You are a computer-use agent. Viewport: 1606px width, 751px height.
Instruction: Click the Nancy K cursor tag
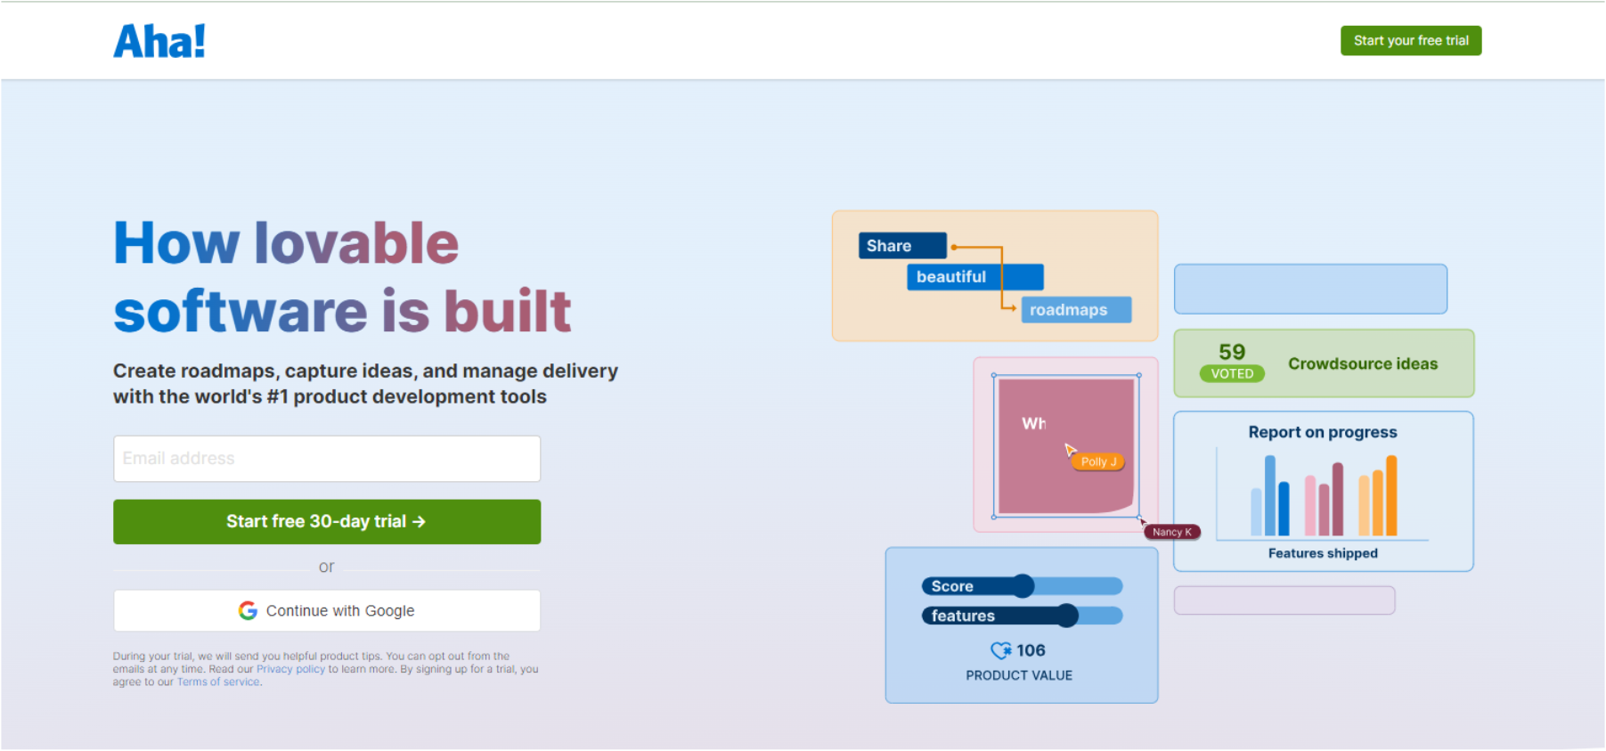tap(1172, 532)
